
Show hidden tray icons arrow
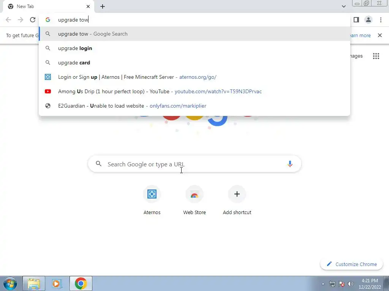323,284
